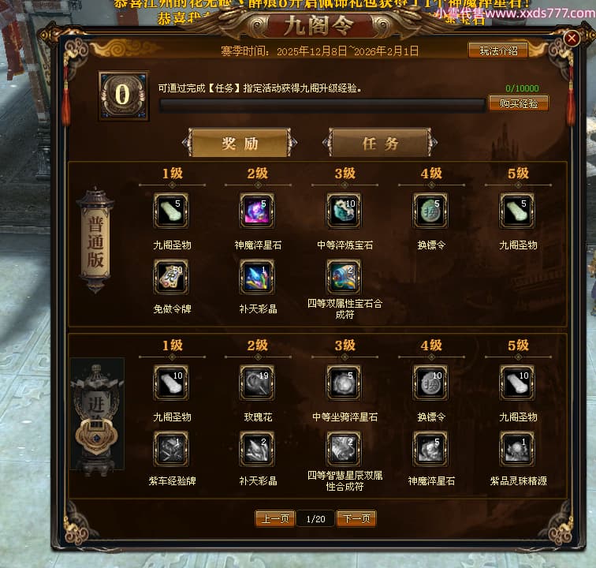The image size is (596, 568).
Task: Click the 玫瑰花 reward icon
Action: coord(257,383)
